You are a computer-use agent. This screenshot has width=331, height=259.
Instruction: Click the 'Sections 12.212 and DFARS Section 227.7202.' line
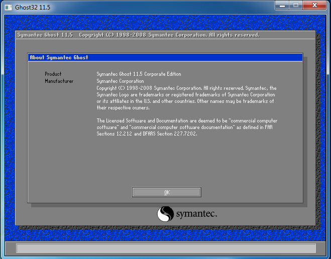tap(147, 134)
